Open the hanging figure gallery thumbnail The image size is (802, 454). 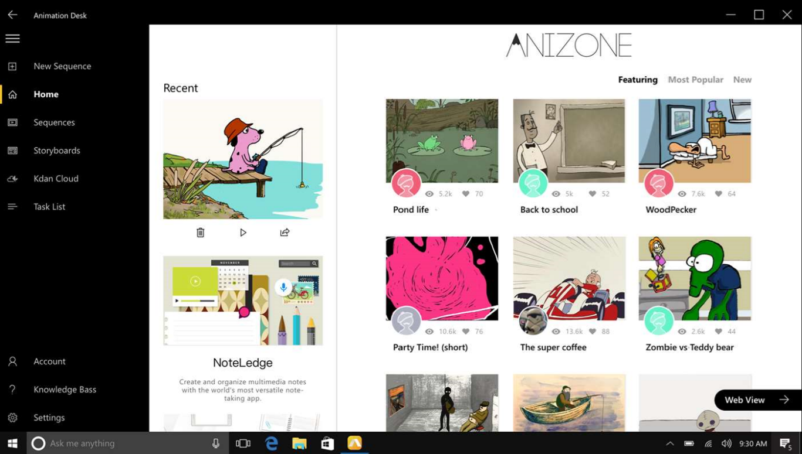(x=442, y=403)
